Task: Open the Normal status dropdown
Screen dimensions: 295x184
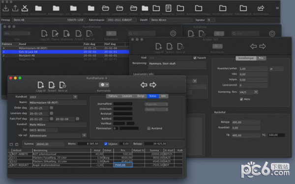Action: (156, 109)
